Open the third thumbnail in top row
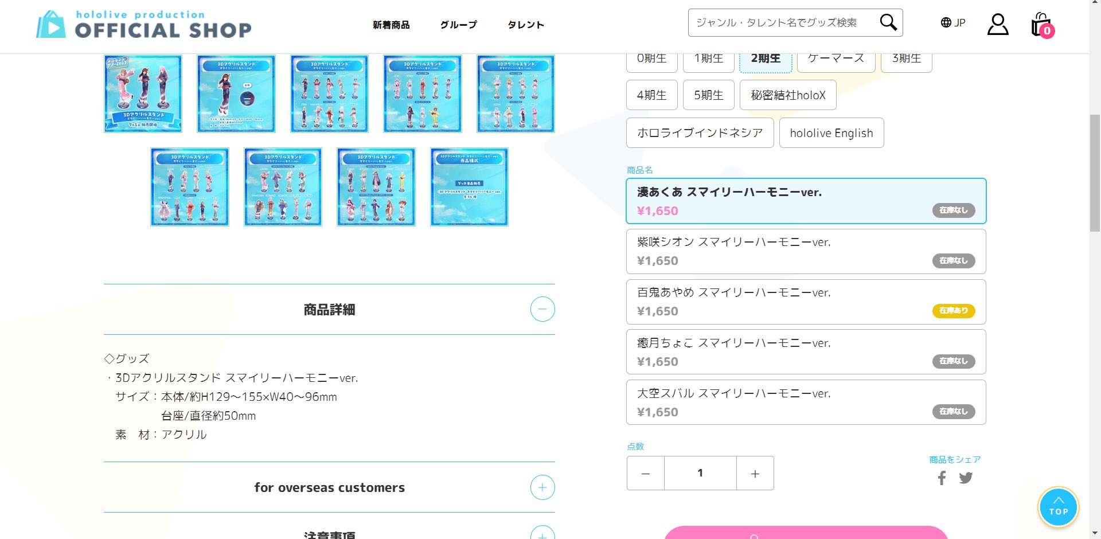The width and height of the screenshot is (1101, 539). (329, 93)
